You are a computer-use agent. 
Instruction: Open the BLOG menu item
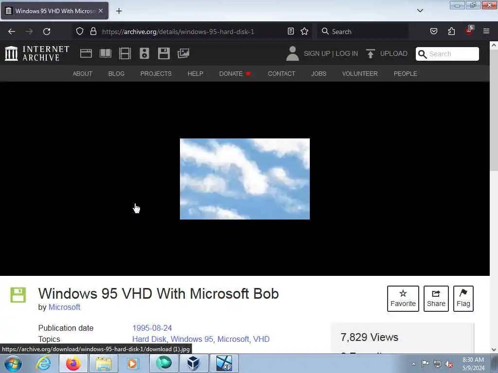(116, 74)
